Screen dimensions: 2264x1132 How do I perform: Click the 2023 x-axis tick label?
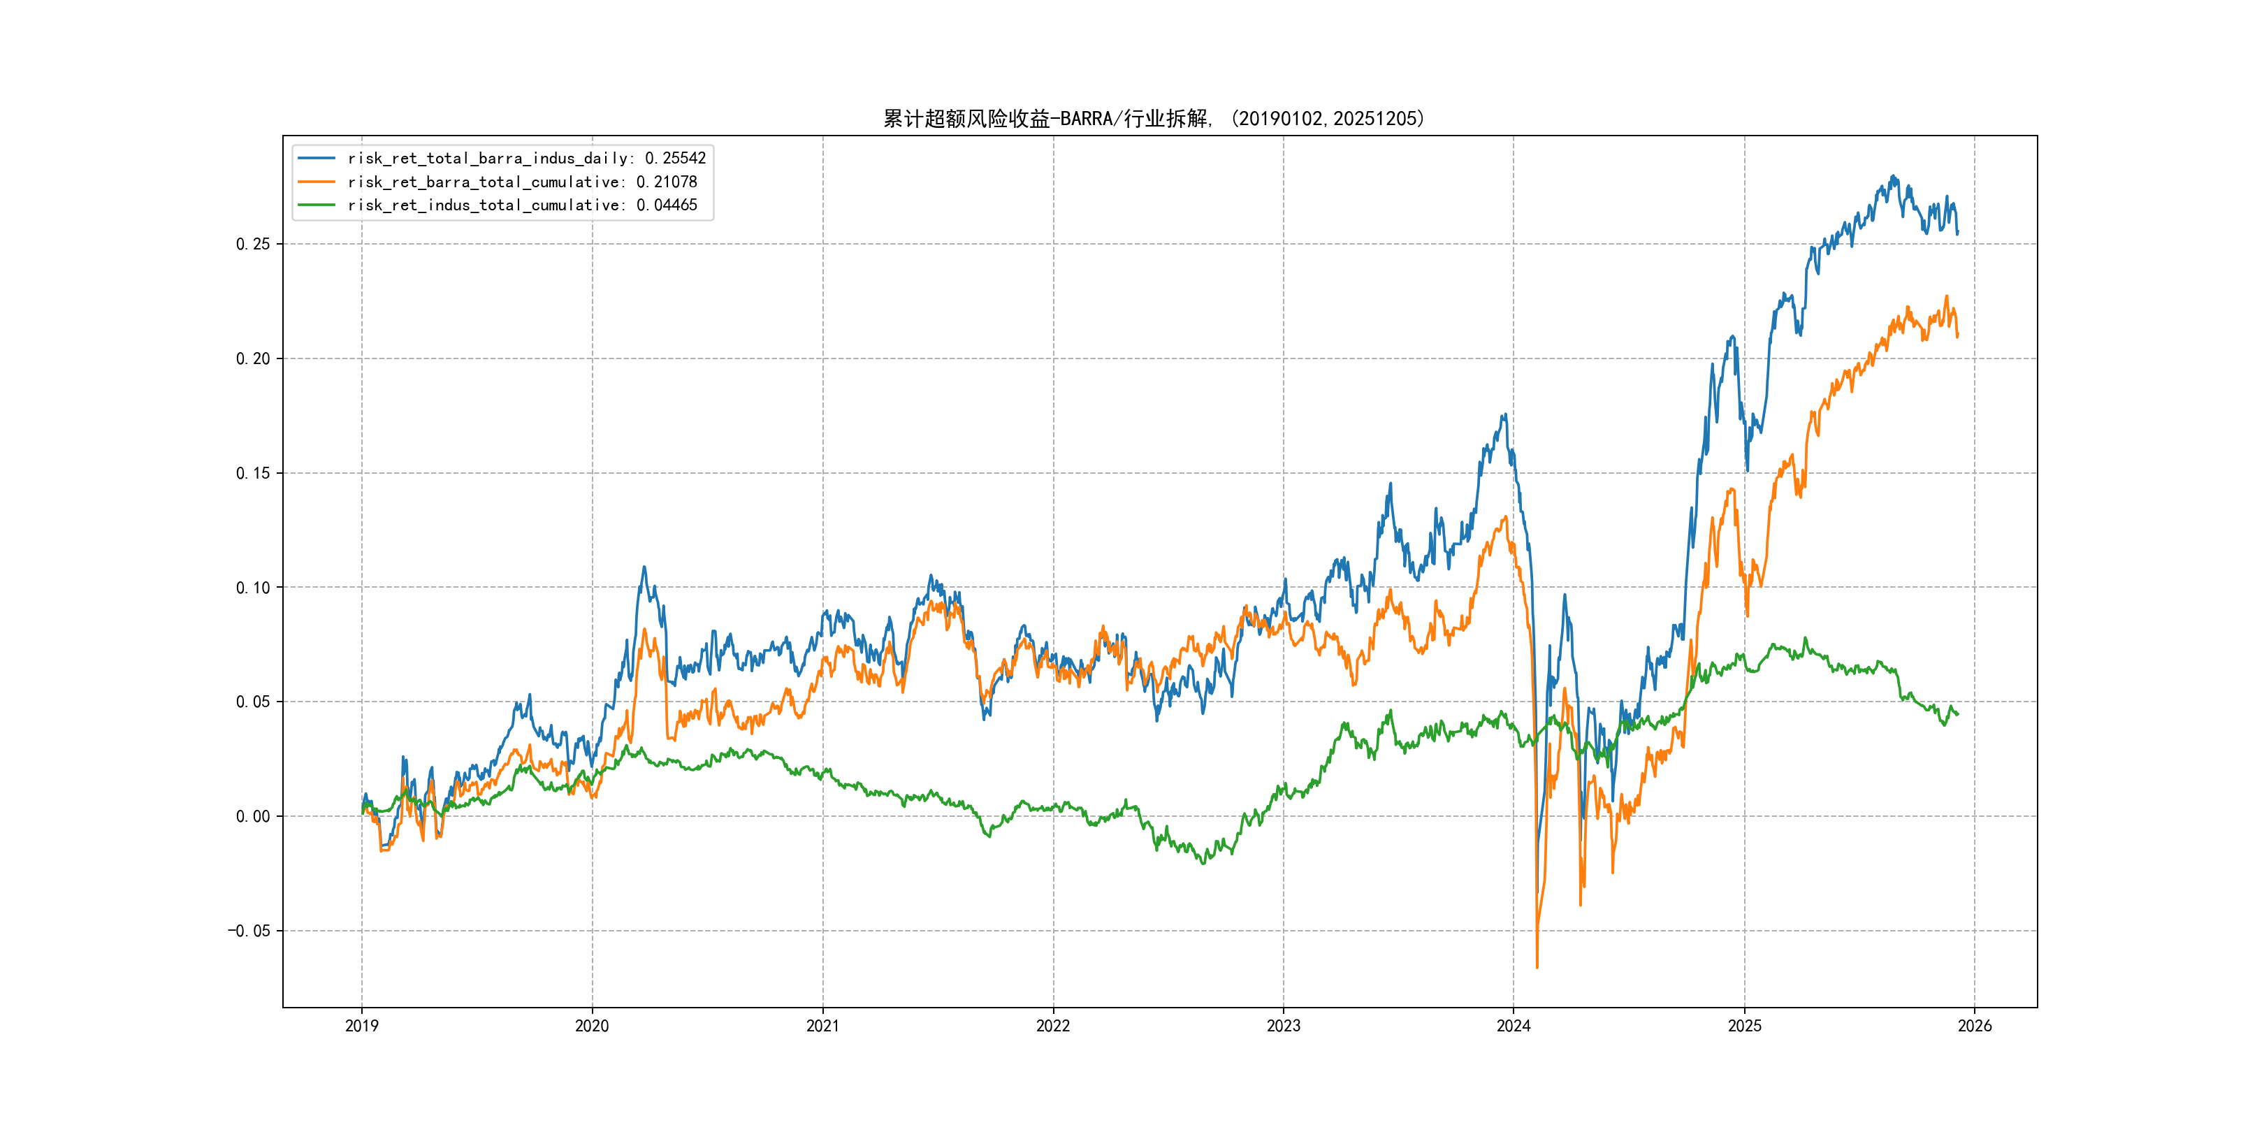tap(1283, 1026)
